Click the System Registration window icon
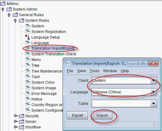 coord(28,32)
